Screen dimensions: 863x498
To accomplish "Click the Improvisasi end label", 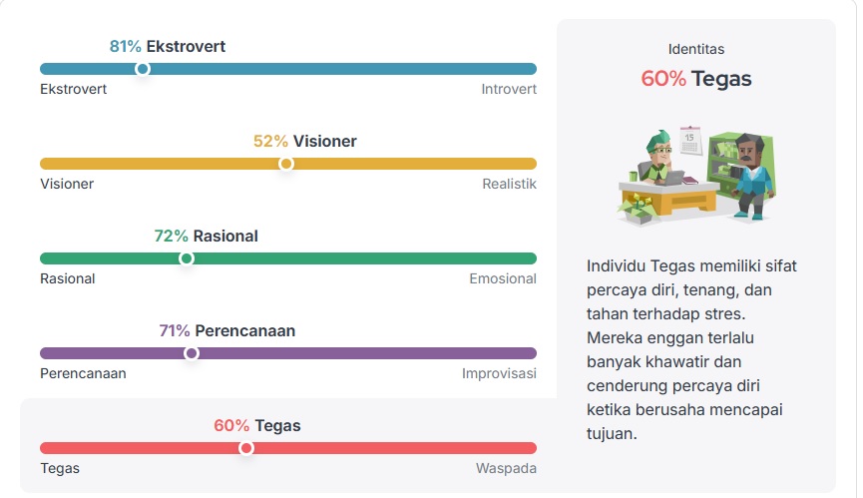I will click(499, 373).
